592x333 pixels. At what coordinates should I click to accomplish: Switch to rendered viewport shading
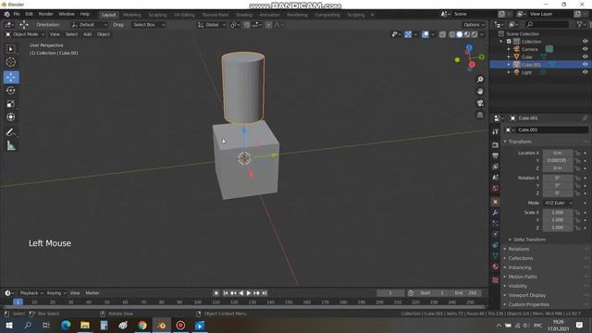475,34
